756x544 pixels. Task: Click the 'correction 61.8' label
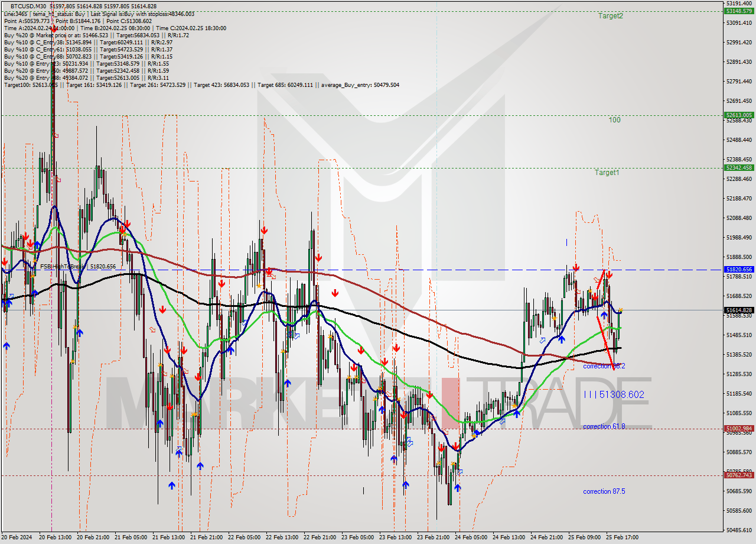pos(604,426)
